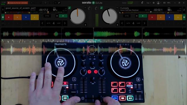
Task: Trigger orange hot cue on deck 2
Action: (x=161, y=17)
